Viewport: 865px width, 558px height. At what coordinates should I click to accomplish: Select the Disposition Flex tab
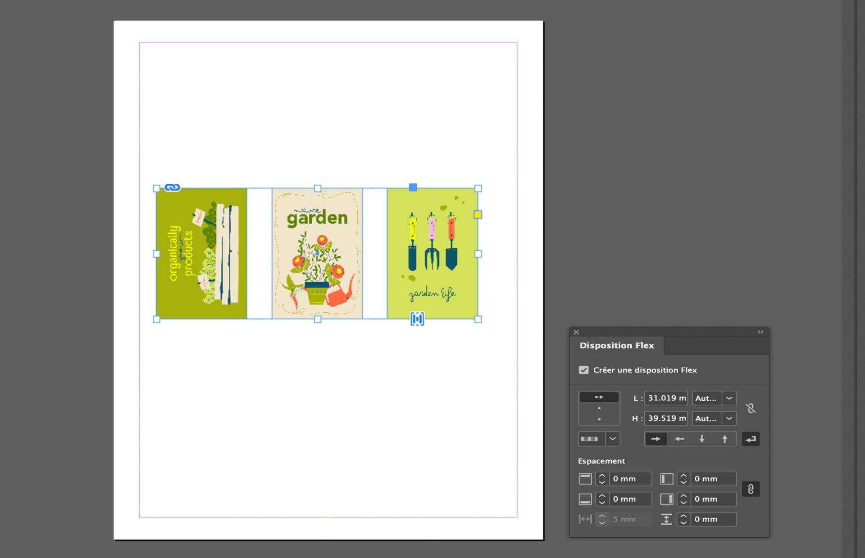coord(616,345)
